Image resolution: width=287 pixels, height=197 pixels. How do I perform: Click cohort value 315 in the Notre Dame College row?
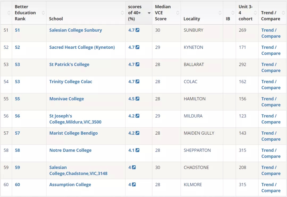tap(243, 150)
